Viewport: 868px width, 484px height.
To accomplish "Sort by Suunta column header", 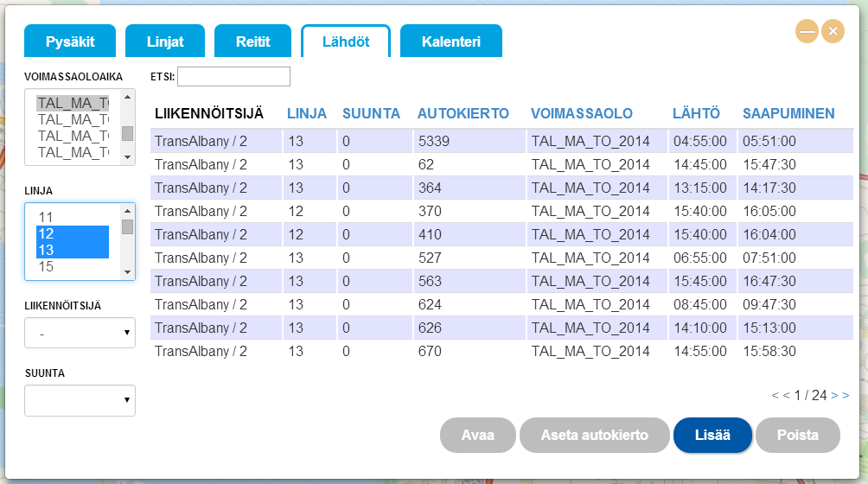I will coord(371,113).
